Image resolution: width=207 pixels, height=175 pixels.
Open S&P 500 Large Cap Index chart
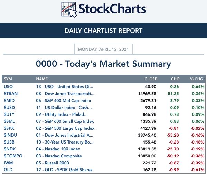[65, 128]
